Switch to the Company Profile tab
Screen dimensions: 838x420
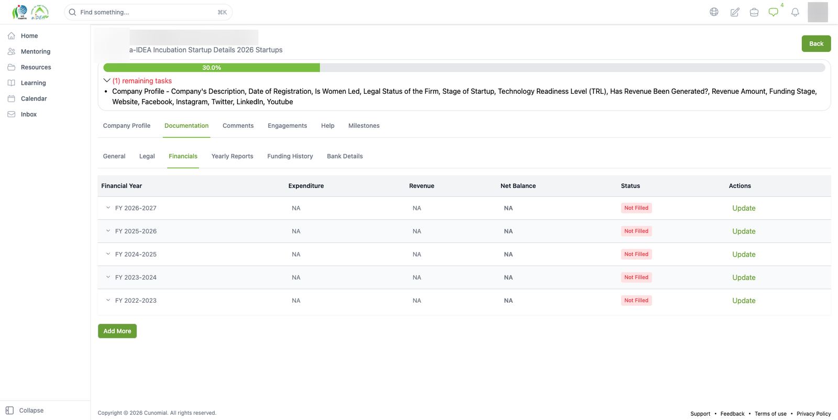(127, 126)
